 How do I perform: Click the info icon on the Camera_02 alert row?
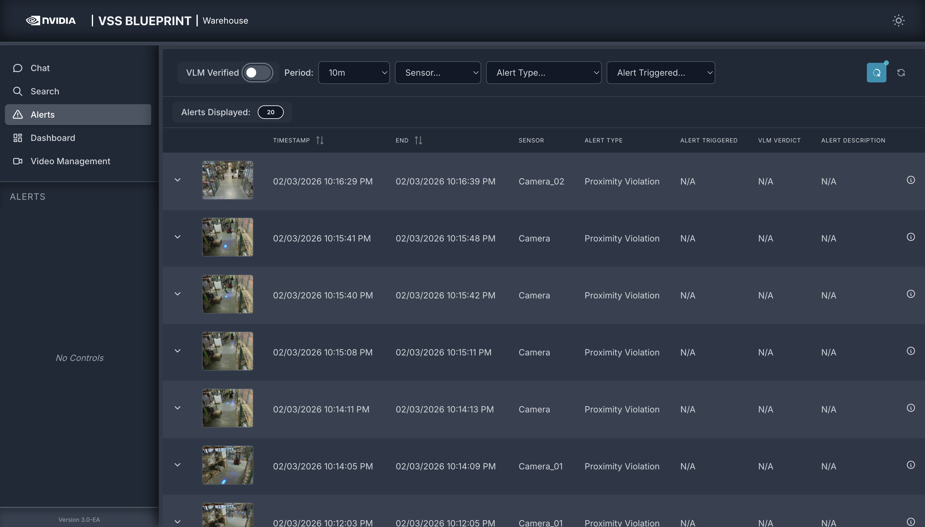(911, 180)
